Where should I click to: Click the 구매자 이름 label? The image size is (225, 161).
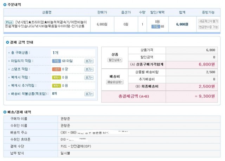(x=19, y=119)
